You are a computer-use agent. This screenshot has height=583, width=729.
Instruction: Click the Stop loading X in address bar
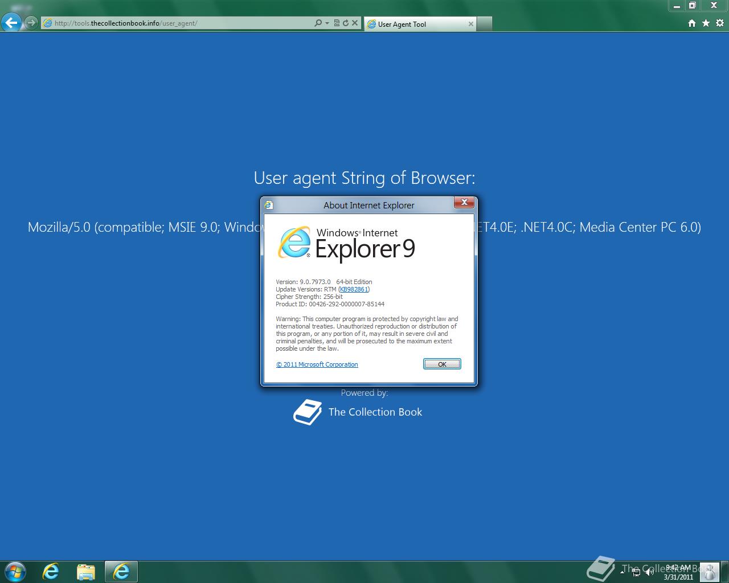(355, 23)
